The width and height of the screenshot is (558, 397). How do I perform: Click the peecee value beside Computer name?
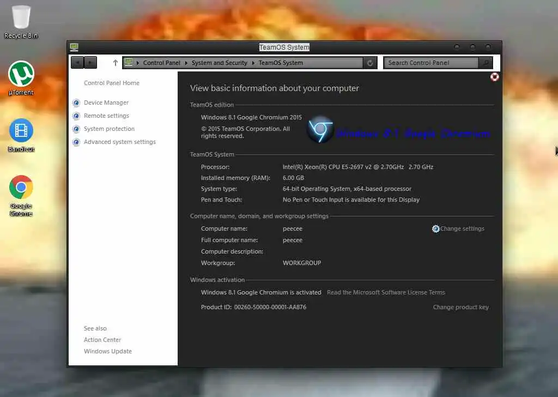click(293, 228)
